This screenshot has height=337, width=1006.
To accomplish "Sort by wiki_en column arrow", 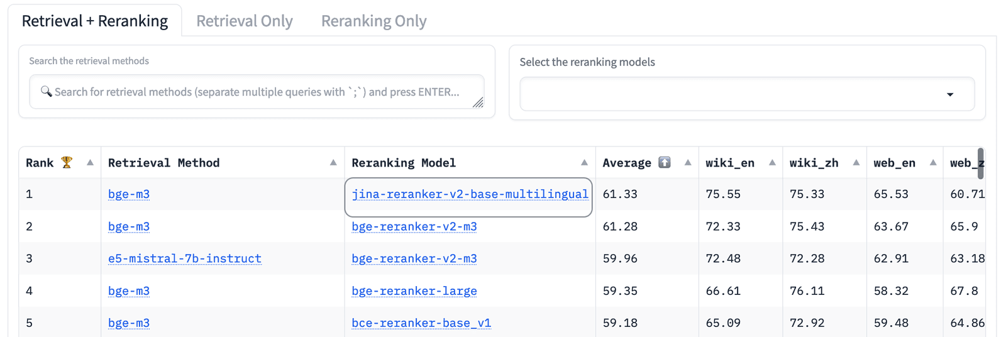I will click(772, 162).
